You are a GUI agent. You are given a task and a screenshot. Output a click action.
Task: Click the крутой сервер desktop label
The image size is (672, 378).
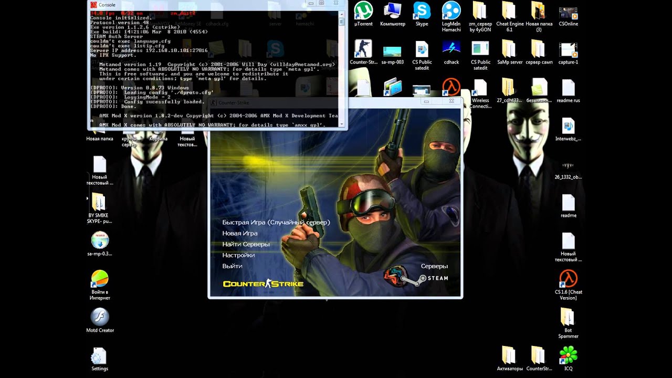click(129, 142)
